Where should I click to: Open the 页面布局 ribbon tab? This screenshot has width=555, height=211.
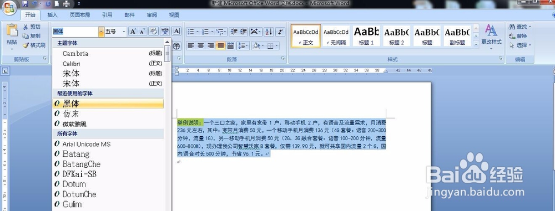point(79,15)
